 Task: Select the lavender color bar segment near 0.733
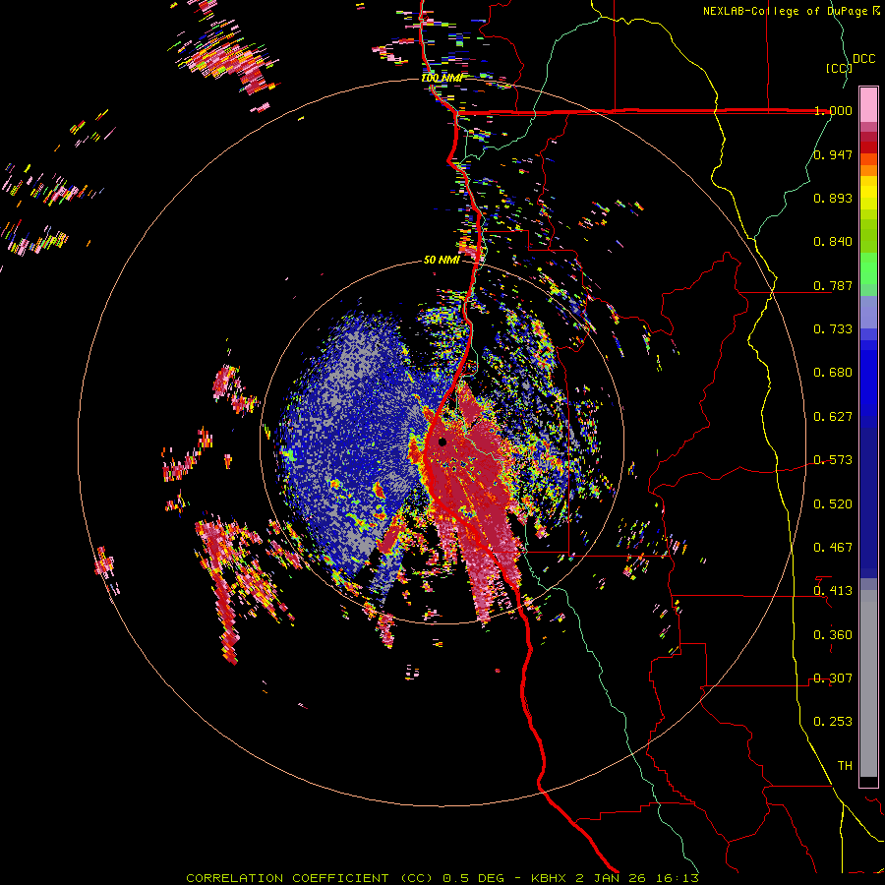click(x=868, y=312)
